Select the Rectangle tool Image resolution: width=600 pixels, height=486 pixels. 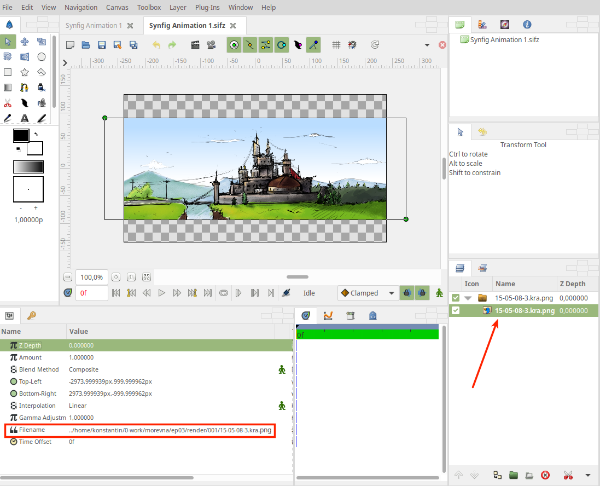(8, 72)
